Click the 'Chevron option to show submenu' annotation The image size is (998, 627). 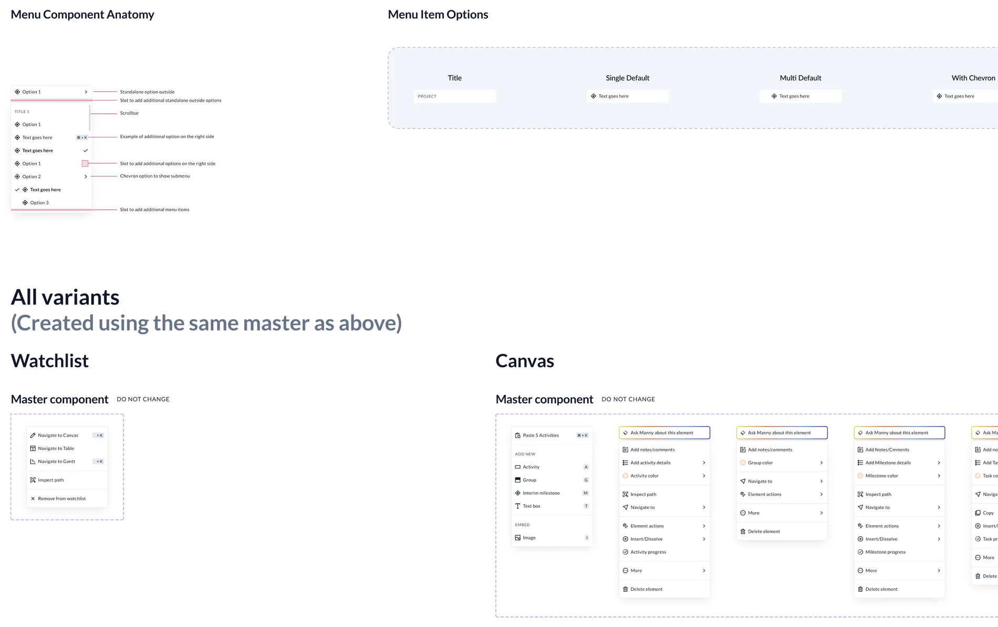155,176
